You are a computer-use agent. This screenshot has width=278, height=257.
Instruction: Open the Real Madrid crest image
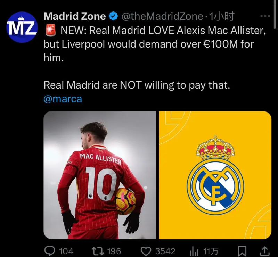coord(215,175)
